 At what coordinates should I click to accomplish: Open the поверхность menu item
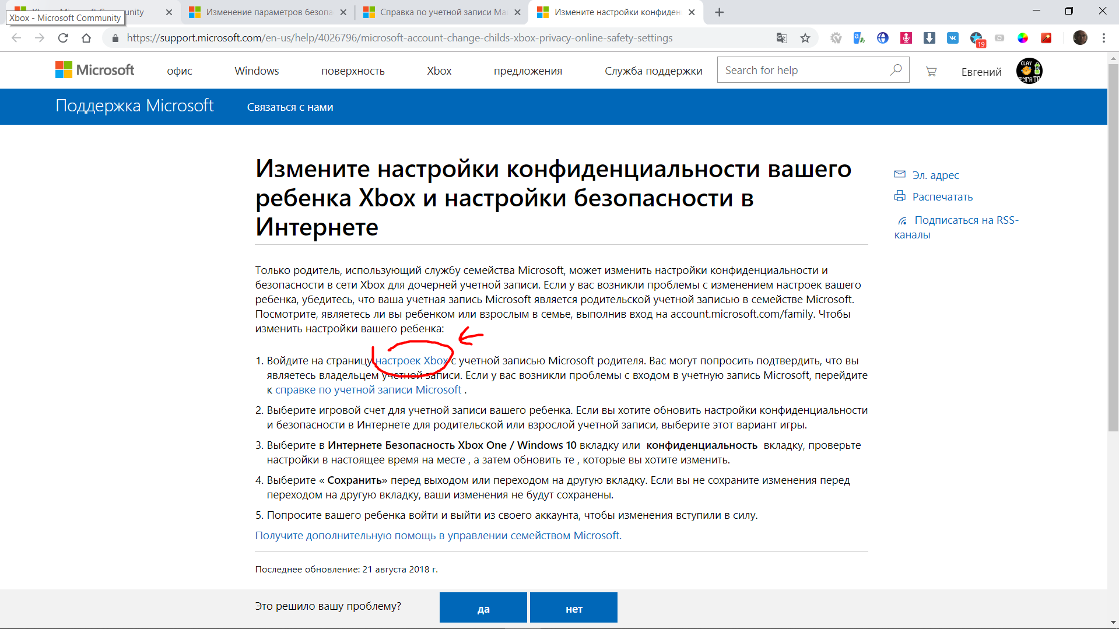pyautogui.click(x=353, y=71)
